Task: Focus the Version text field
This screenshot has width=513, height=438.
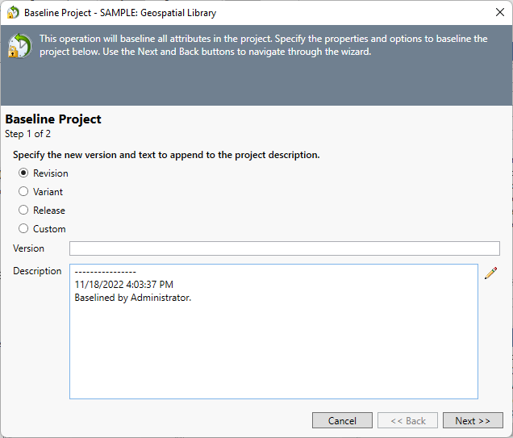Action: tap(284, 248)
